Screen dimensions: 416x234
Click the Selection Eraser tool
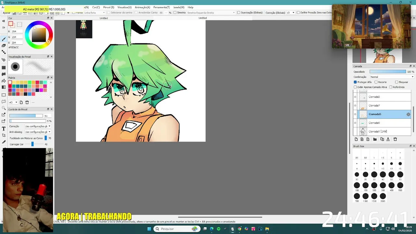coord(4,121)
